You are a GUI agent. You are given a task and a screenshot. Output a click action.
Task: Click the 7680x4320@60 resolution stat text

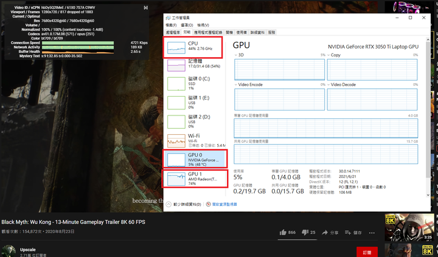(x=68, y=21)
